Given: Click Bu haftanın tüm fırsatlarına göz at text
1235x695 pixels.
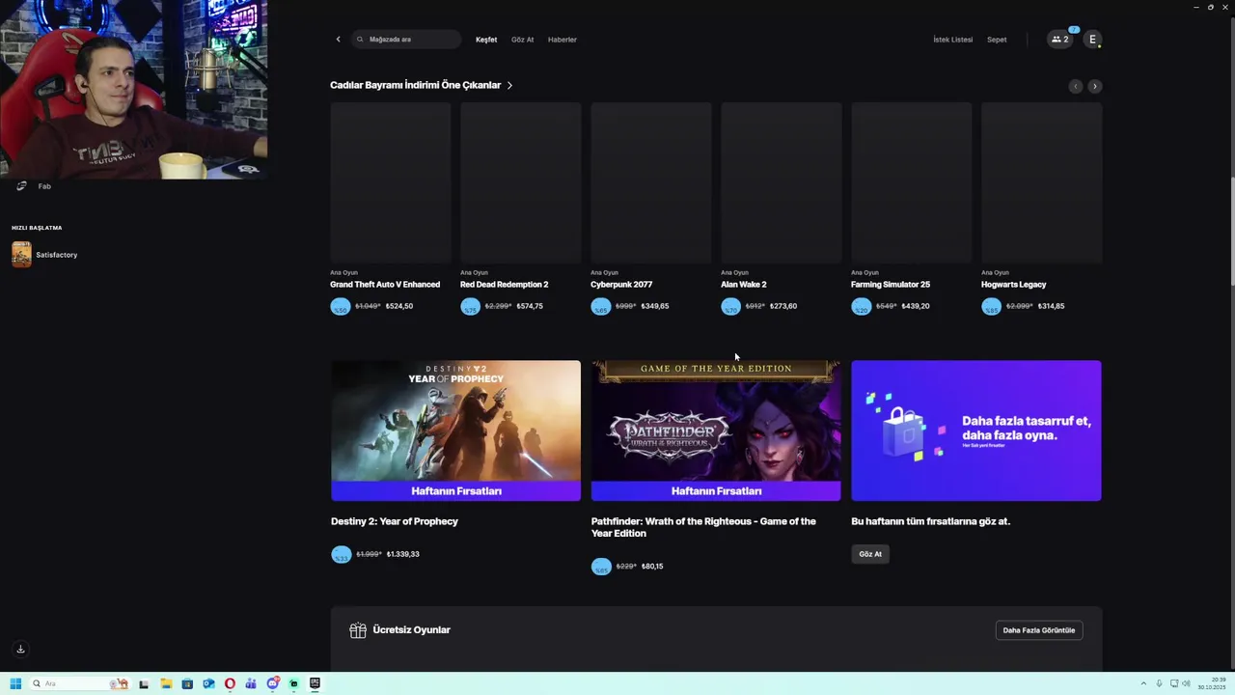Looking at the screenshot, I should click(x=931, y=521).
